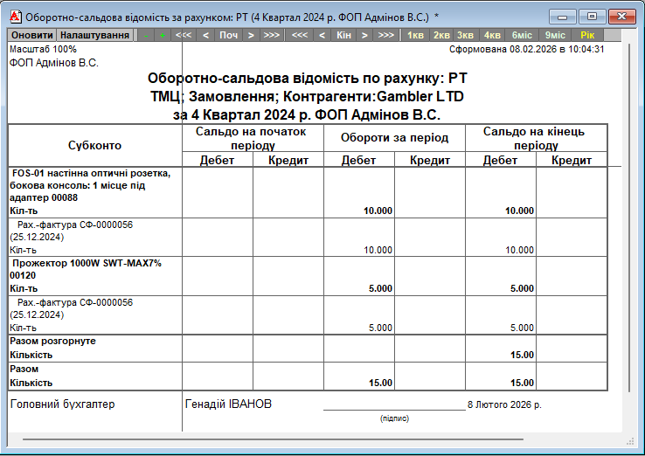Open the Налаштування settings

click(x=95, y=35)
